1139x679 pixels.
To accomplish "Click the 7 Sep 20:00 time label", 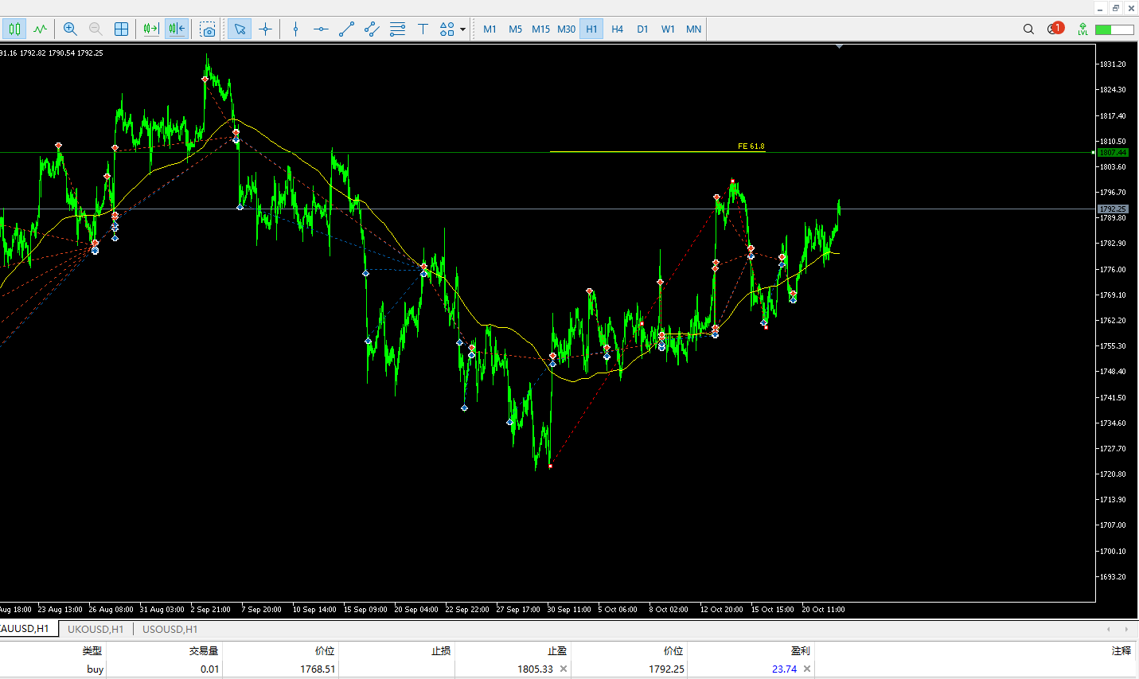I will point(261,610).
